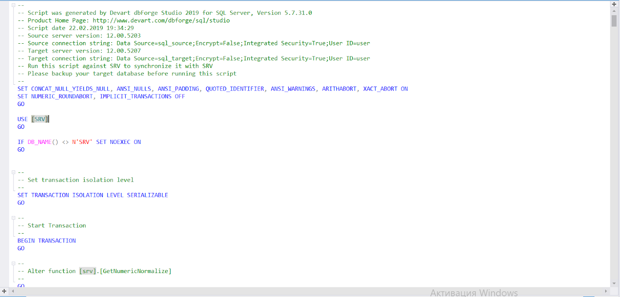Collapse the 'Alter function' comment fold
Image resolution: width=620 pixels, height=297 pixels.
coord(13,263)
